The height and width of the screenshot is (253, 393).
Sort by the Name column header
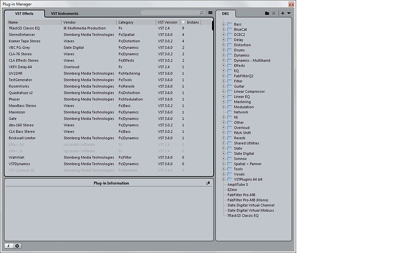(34, 22)
